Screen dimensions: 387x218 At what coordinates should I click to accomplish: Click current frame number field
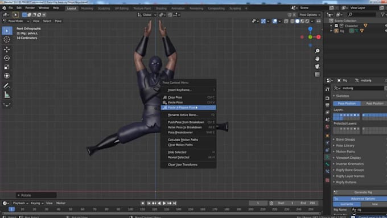(258, 203)
